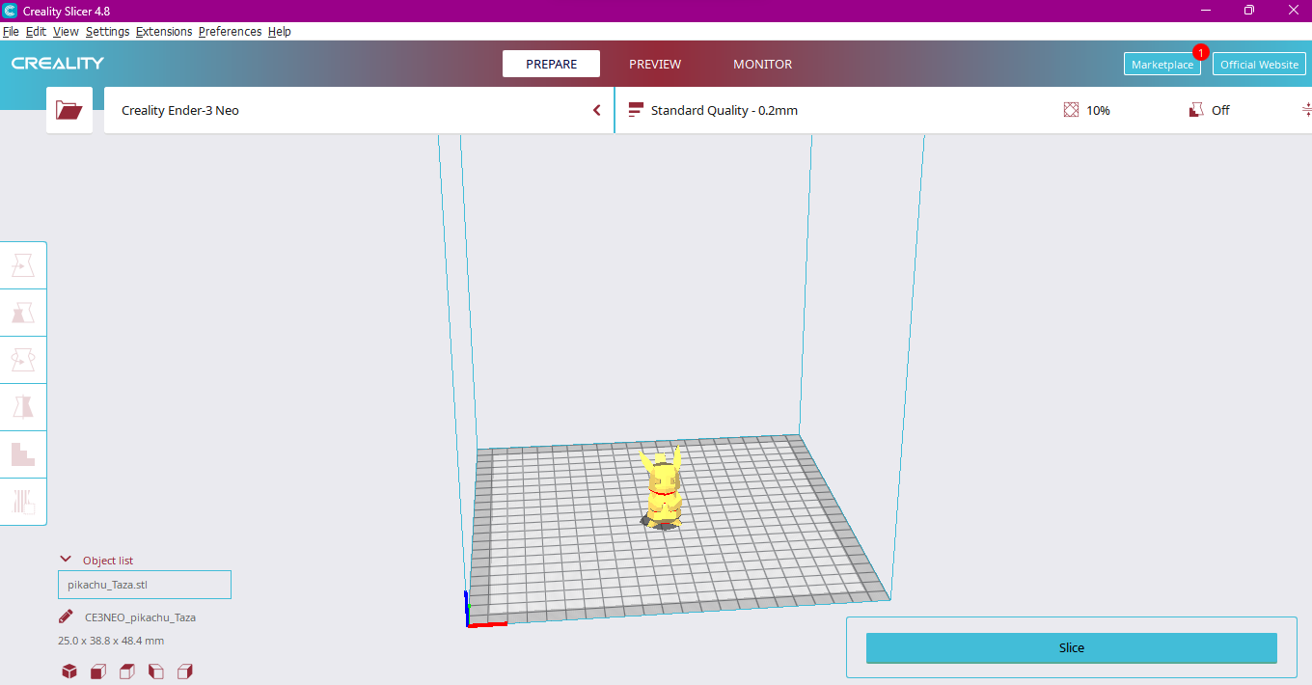1312x685 pixels.
Task: Open the Settings menu
Action: point(107,31)
